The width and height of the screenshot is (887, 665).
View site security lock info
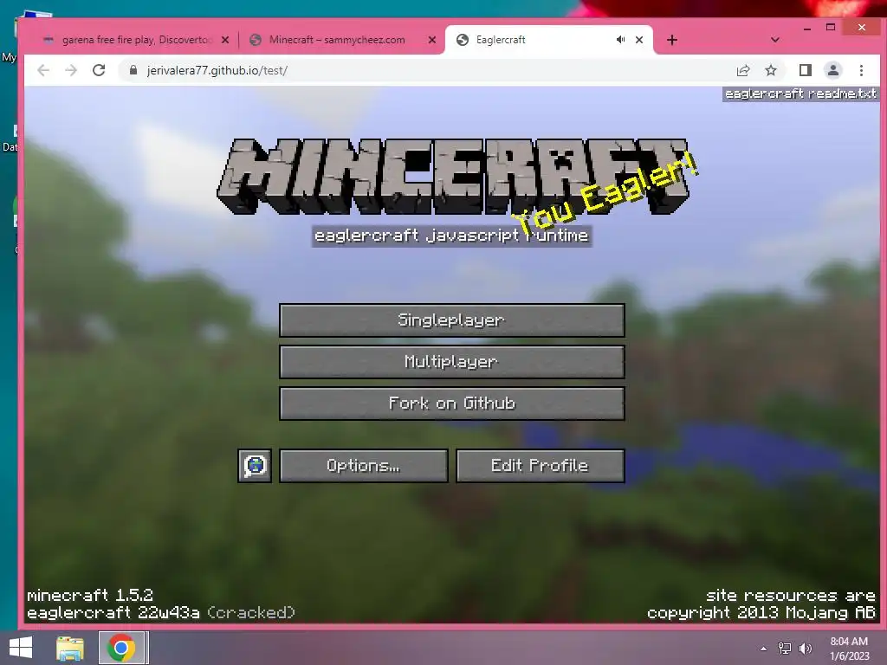click(x=133, y=70)
